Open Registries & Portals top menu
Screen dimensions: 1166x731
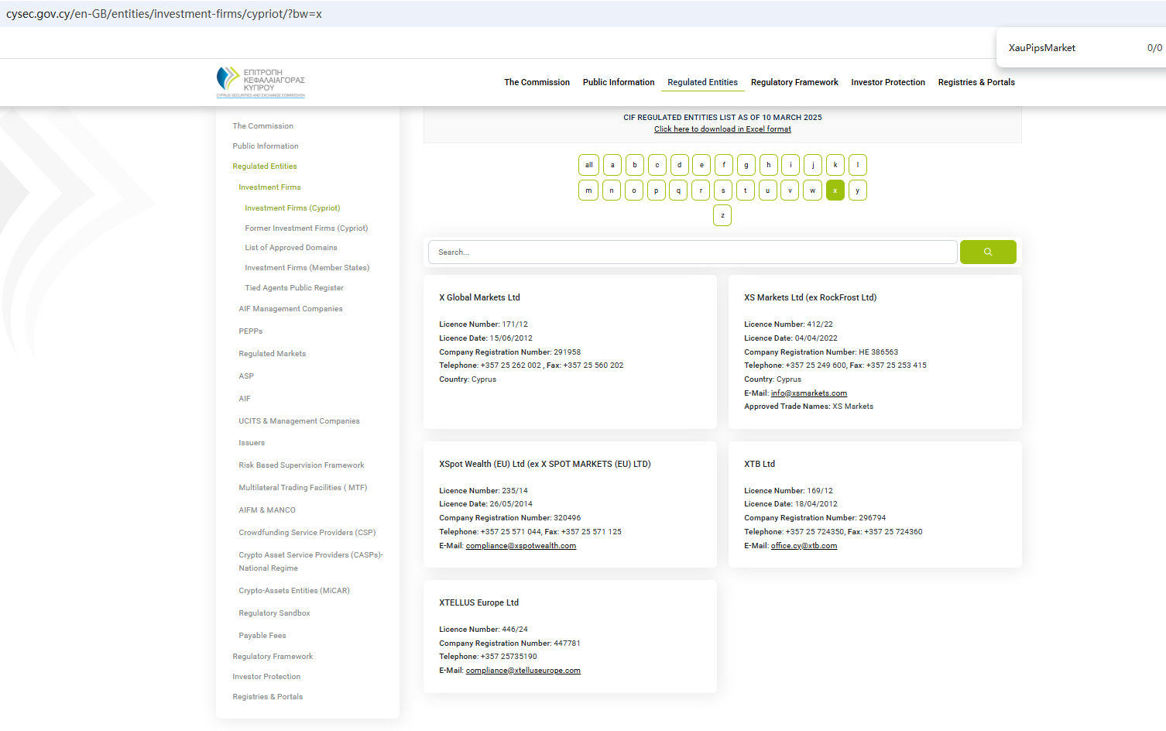[976, 82]
